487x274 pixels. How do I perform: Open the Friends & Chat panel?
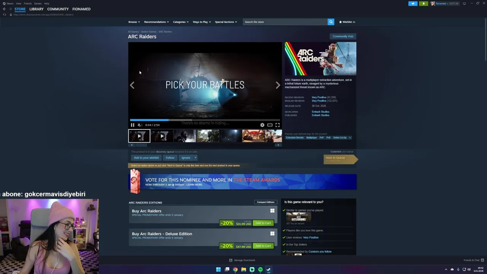click(474, 260)
